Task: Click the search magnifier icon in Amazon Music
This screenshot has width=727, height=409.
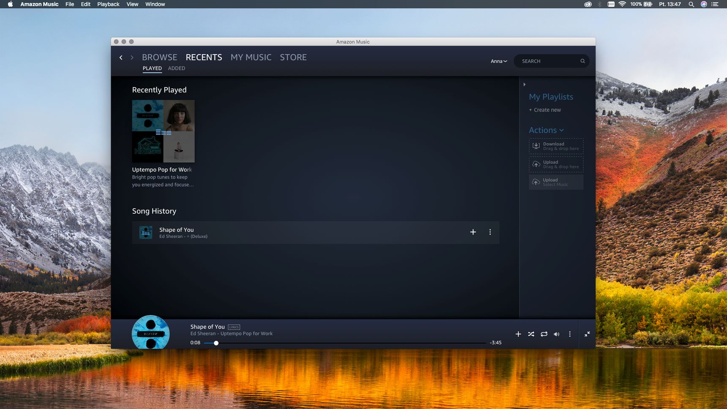Action: coord(582,61)
